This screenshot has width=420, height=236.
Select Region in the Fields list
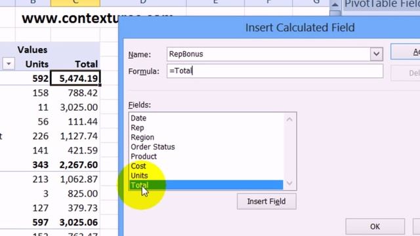tap(206, 137)
